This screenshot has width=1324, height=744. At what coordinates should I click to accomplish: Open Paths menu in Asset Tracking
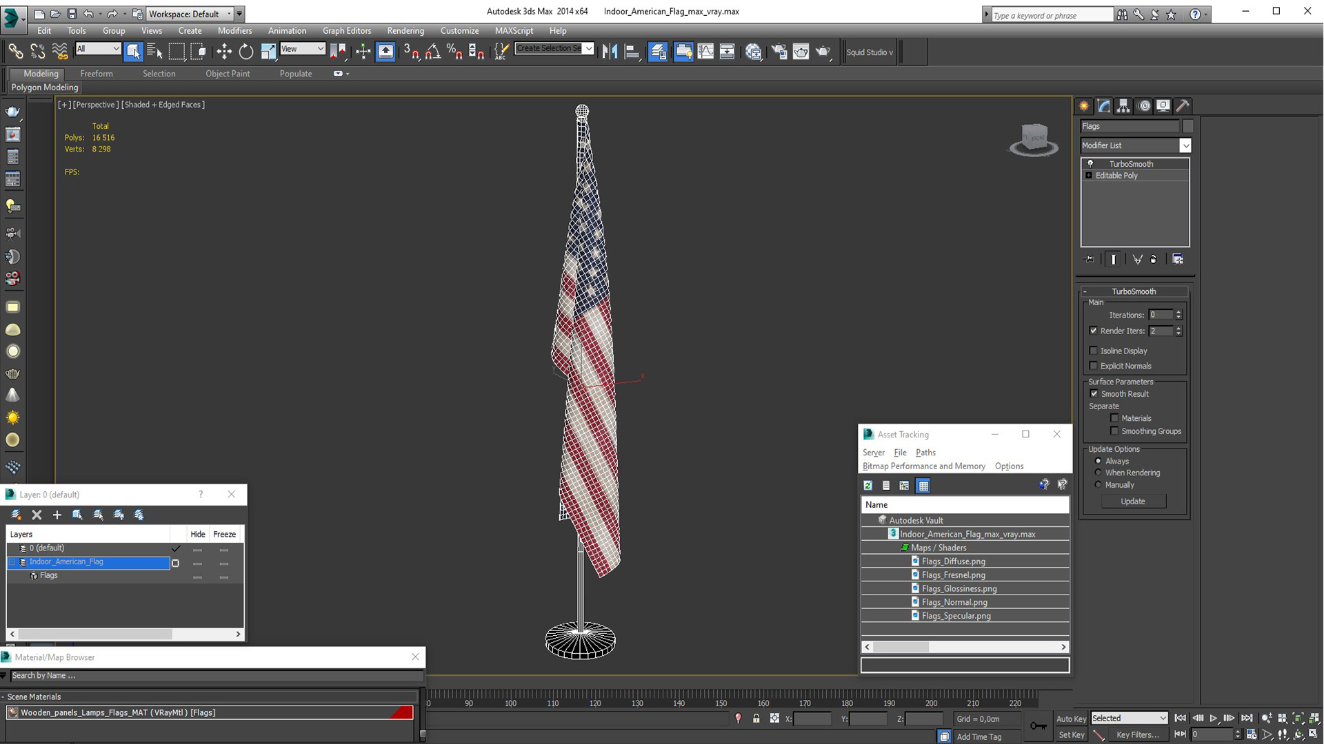click(925, 453)
